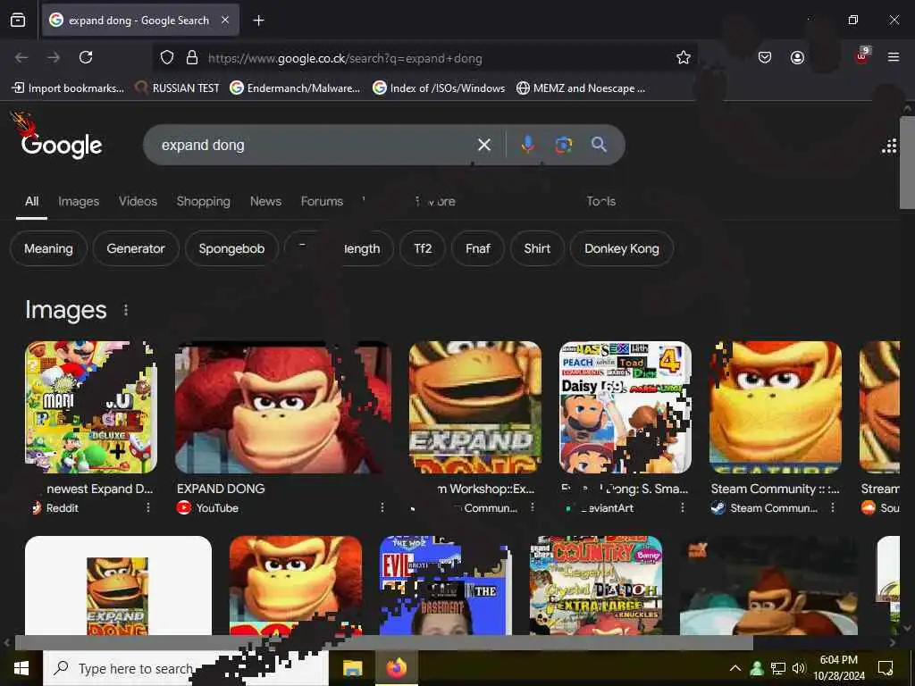Open the tab list icon beside the tab strip
The image size is (915, 686).
coord(18,20)
